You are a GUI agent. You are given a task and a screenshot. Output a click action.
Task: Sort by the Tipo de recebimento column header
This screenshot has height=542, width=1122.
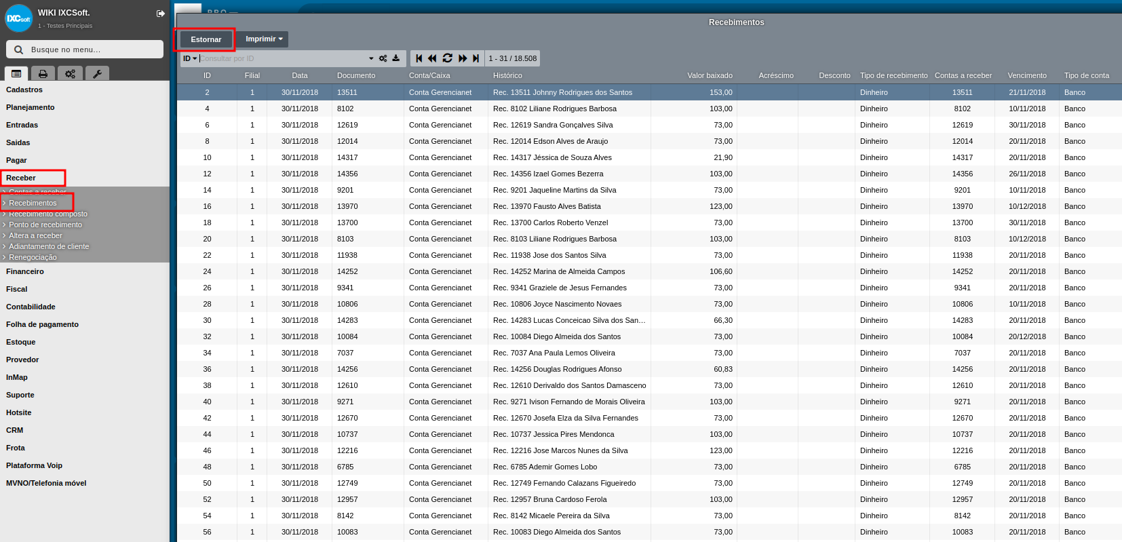893,75
